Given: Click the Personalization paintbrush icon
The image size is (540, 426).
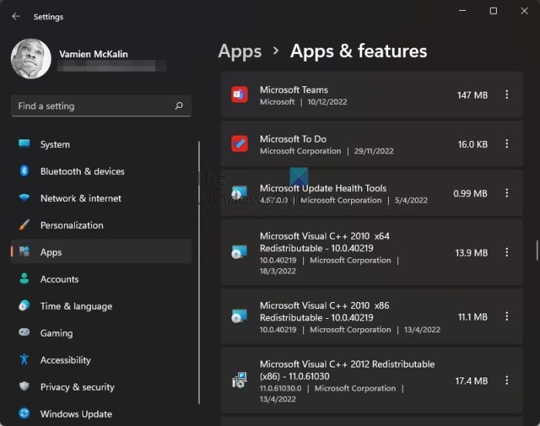Looking at the screenshot, I should [25, 225].
